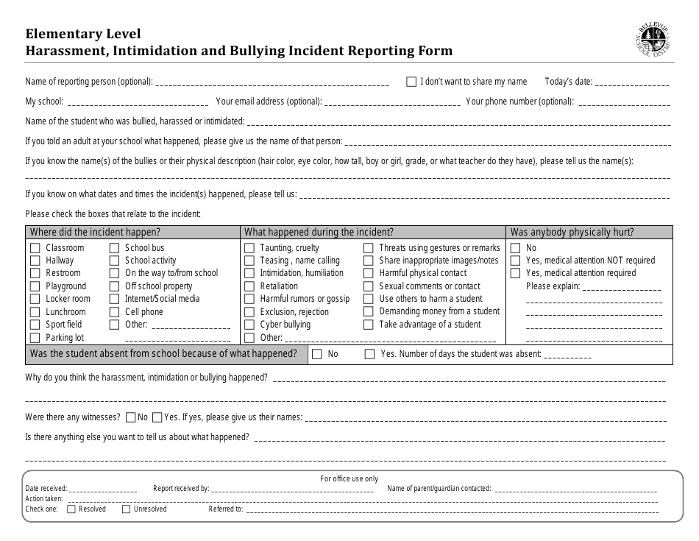Check Harmful physical contact box

[368, 273]
